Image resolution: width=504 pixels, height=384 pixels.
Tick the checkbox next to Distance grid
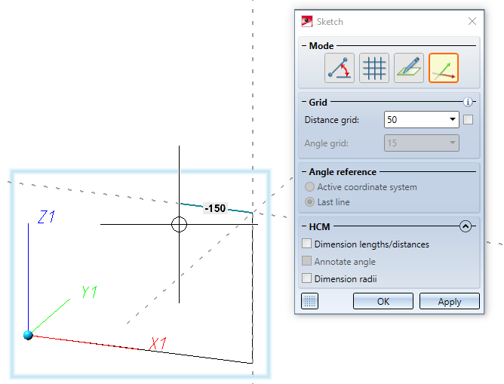[x=468, y=120]
